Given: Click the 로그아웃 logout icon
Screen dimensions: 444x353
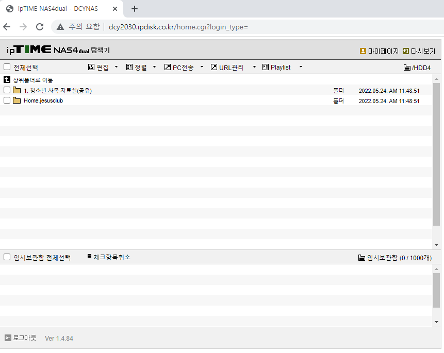Looking at the screenshot, I should [x=8, y=338].
